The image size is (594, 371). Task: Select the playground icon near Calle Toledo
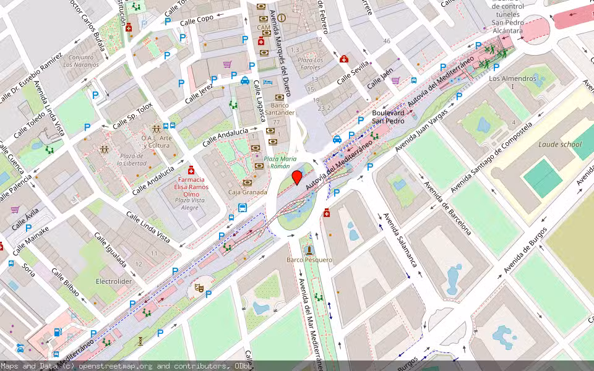[49, 150]
